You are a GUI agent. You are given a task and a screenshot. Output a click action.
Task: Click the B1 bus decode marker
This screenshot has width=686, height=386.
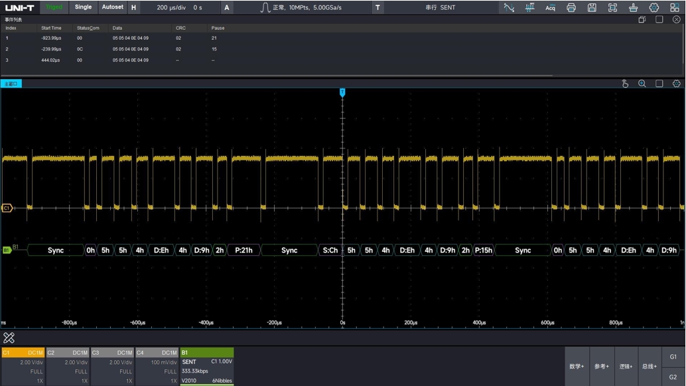point(7,250)
